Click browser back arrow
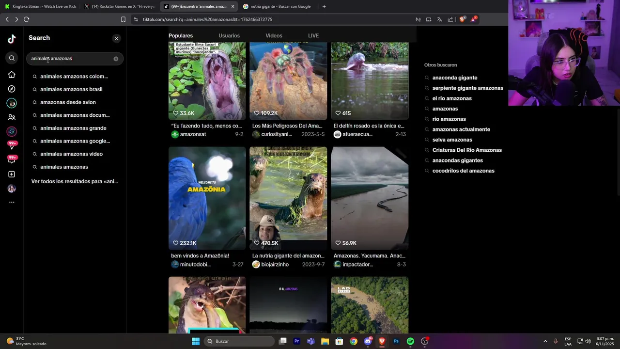This screenshot has height=349, width=620. click(7, 19)
